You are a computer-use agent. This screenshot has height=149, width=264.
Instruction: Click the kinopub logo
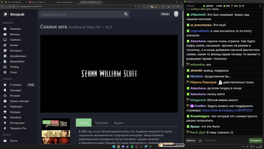14,14
